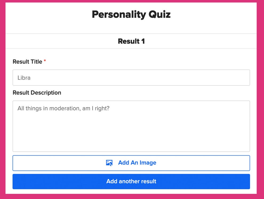Image resolution: width=264 pixels, height=199 pixels.
Task: Select the Personality Quiz heading
Action: 131,15
